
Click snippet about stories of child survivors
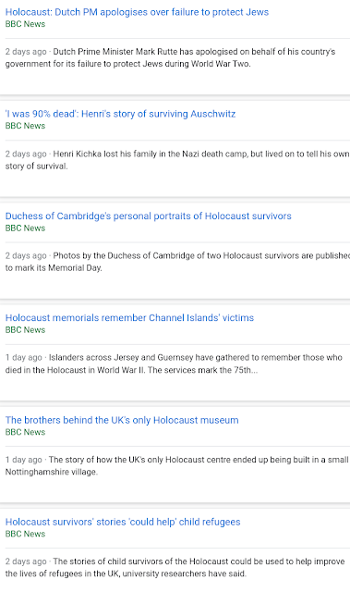pos(175,568)
